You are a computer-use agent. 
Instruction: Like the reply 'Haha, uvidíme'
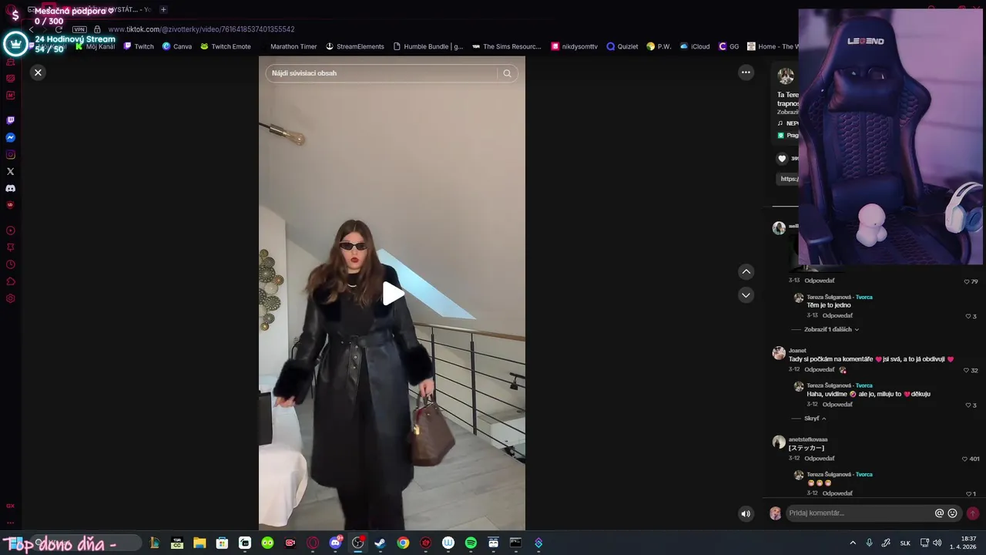pos(968,405)
